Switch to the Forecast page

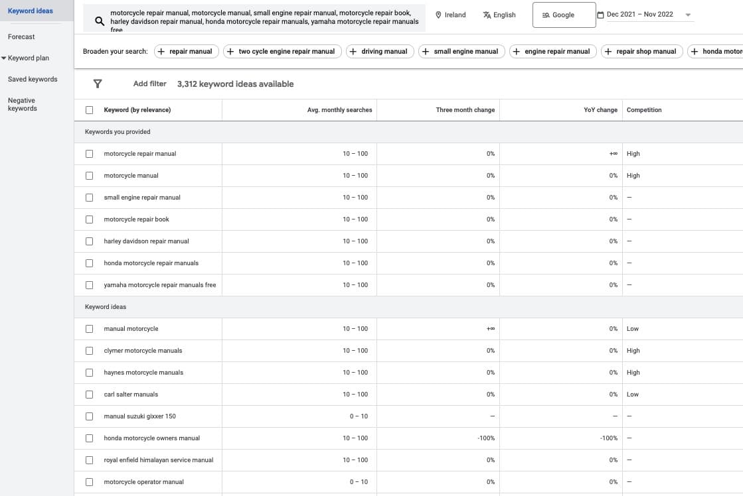[22, 36]
